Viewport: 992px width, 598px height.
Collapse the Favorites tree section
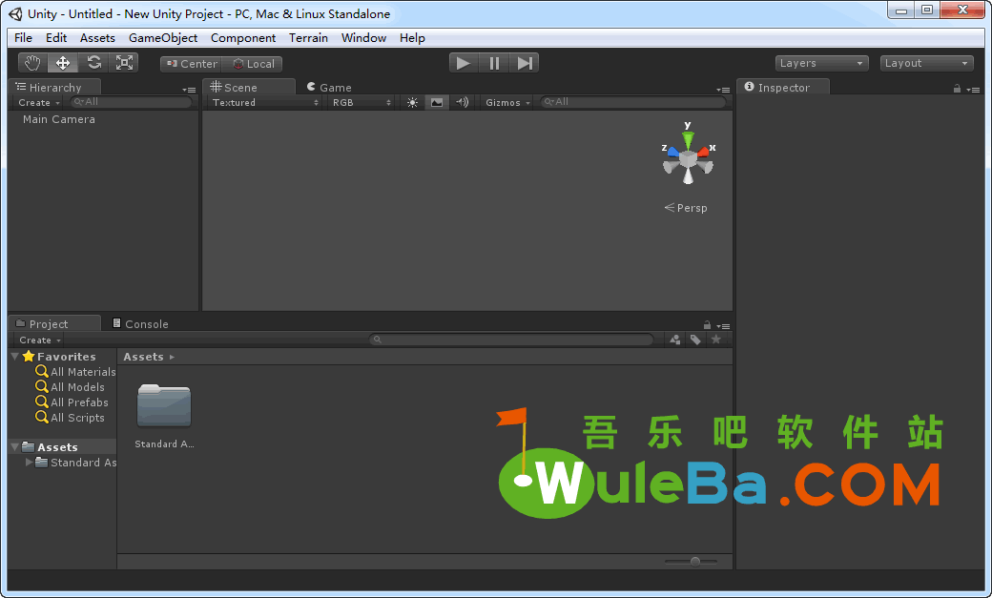point(15,357)
